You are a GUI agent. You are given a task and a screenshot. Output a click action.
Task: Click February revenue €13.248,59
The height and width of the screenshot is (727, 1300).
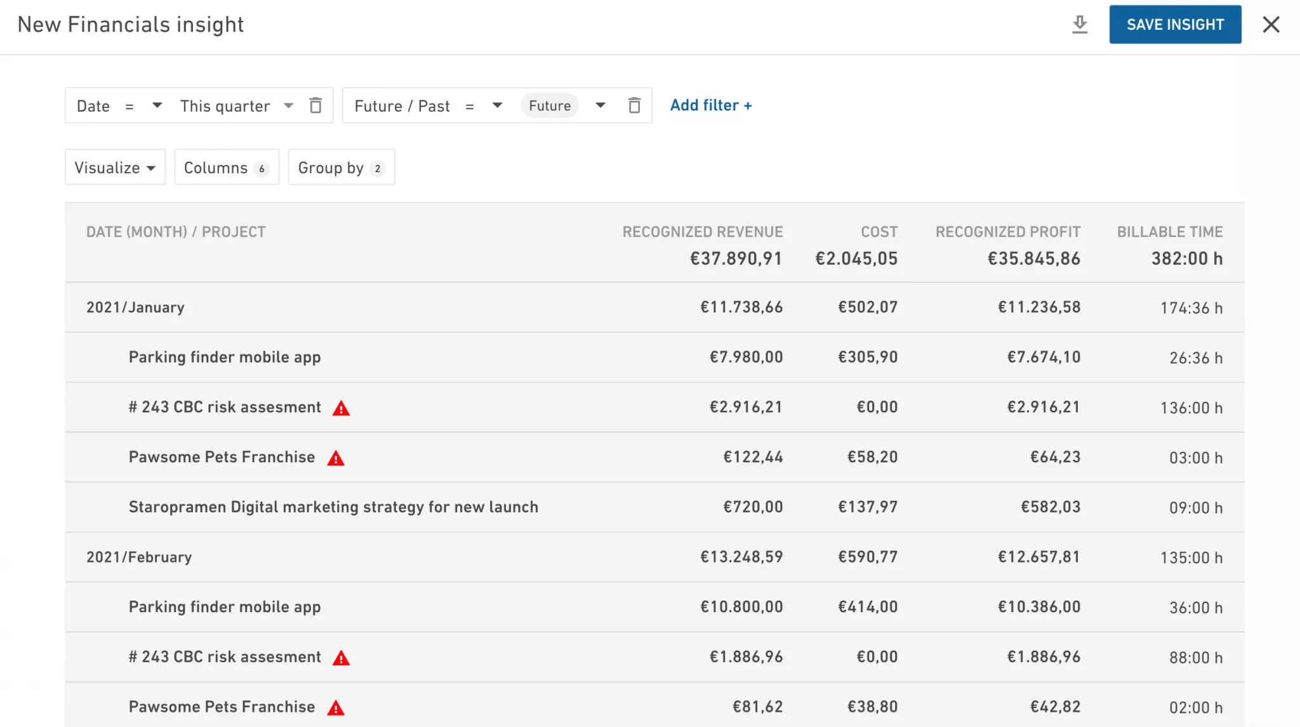741,557
